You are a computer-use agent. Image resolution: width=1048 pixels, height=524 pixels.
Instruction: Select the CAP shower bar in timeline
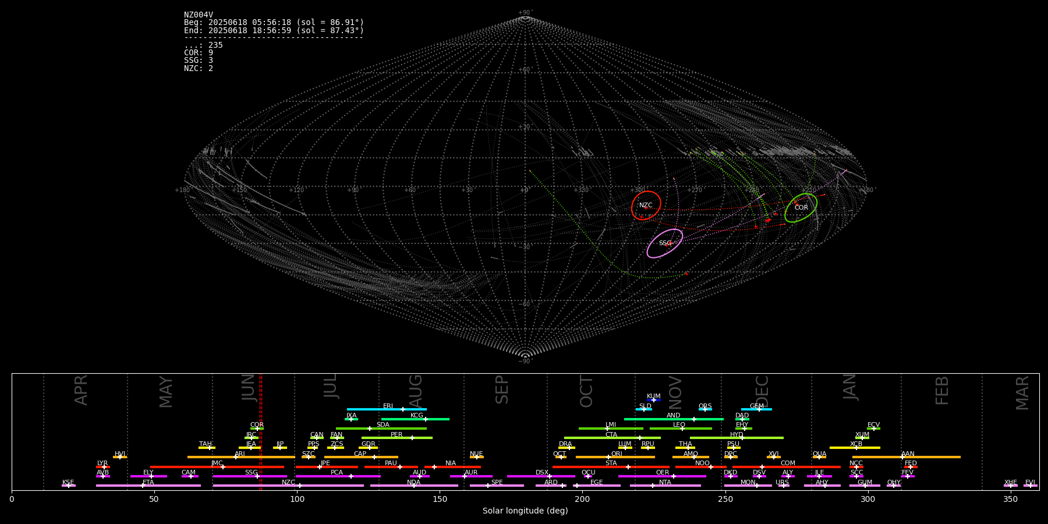(361, 457)
